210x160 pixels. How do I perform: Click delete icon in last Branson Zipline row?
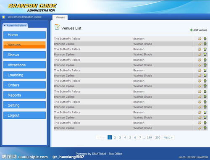[205, 128]
